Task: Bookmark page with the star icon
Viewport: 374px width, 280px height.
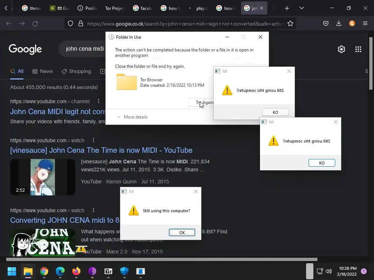Action: tap(290, 23)
